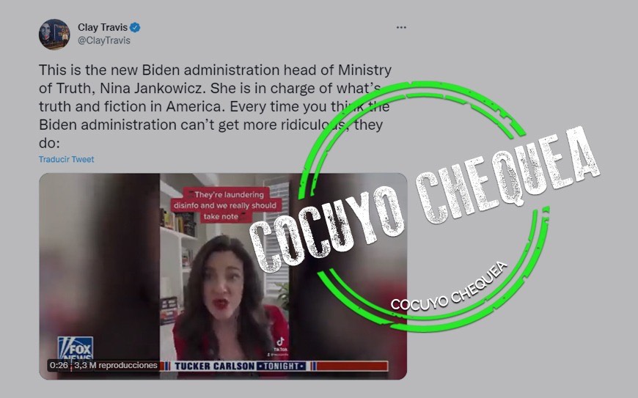Click the TONIGHT label on the banner
This screenshot has width=638, height=398.
tap(282, 366)
